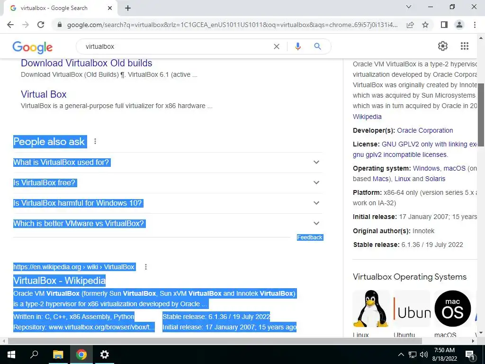
Task: Expand Is VirtualBox free question
Action: (168, 183)
